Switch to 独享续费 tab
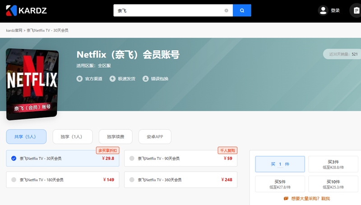This screenshot has width=361, height=205. point(116,137)
